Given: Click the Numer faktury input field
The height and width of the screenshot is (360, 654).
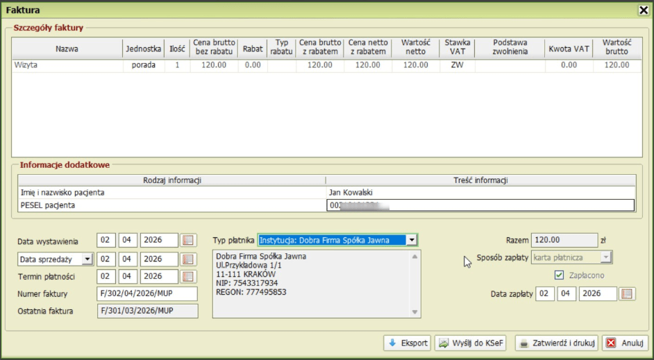Looking at the screenshot, I should pyautogui.click(x=146, y=294).
